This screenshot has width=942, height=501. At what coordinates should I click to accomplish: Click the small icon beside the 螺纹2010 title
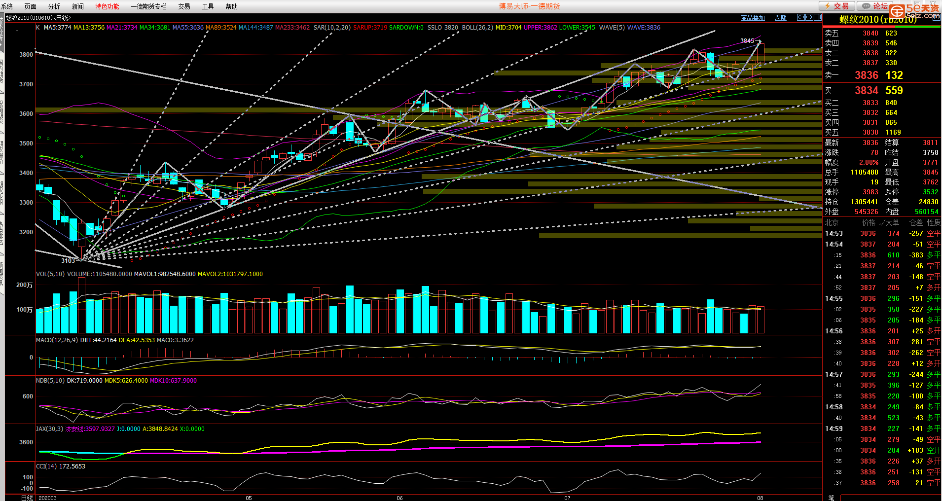tap(936, 18)
